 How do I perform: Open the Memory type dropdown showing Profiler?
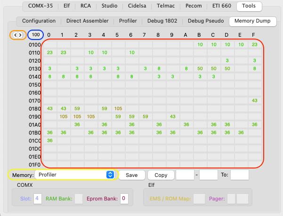click(74, 175)
